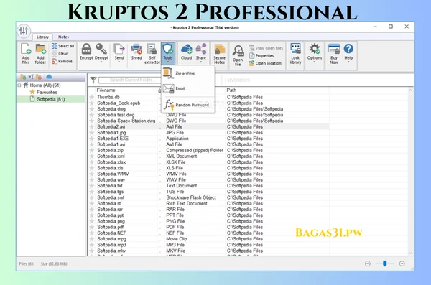This screenshot has height=285, width=431.
Task: Click the cloud icon above the tree
Action: click(49, 77)
